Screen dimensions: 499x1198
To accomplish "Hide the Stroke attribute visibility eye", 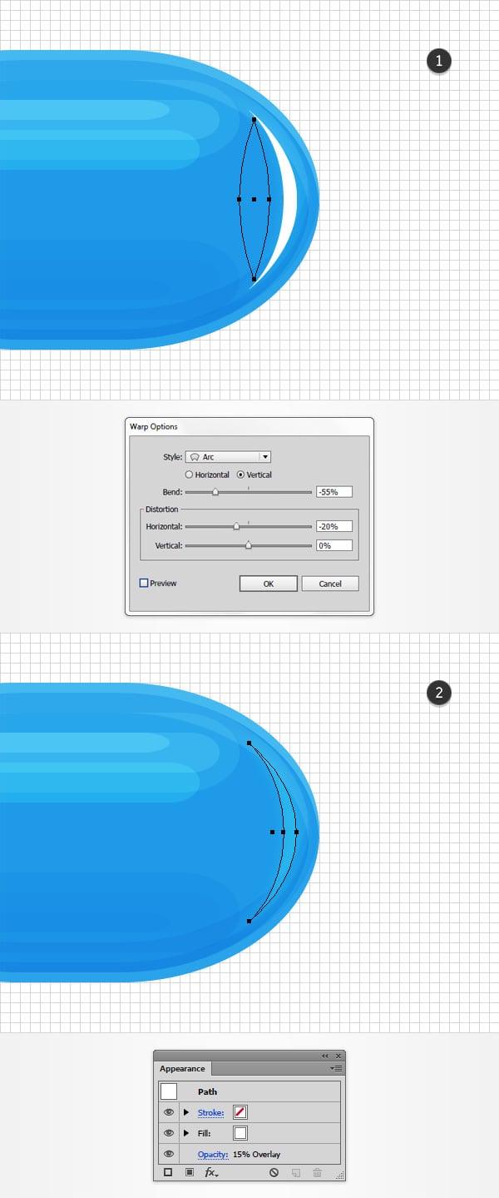I will point(169,1111).
